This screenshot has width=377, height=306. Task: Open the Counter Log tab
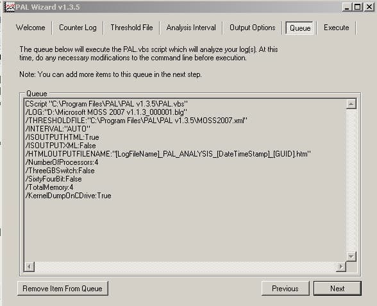pyautogui.click(x=78, y=28)
